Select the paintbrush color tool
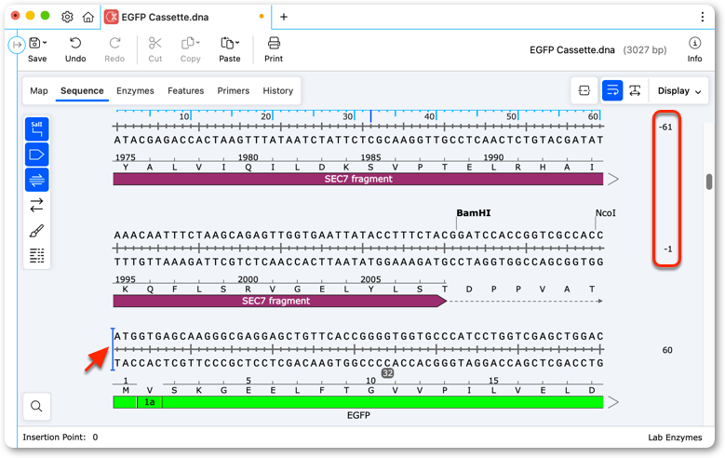This screenshot has width=725, height=458. [37, 230]
